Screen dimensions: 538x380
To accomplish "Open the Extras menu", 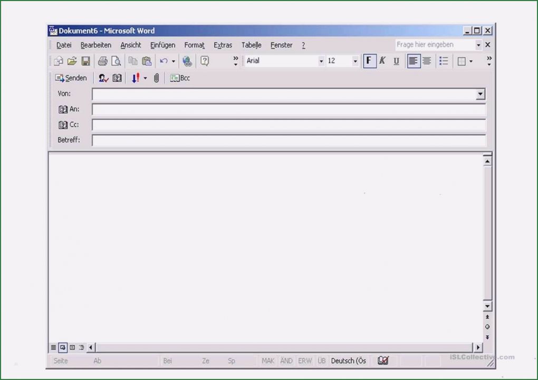I will click(x=223, y=45).
